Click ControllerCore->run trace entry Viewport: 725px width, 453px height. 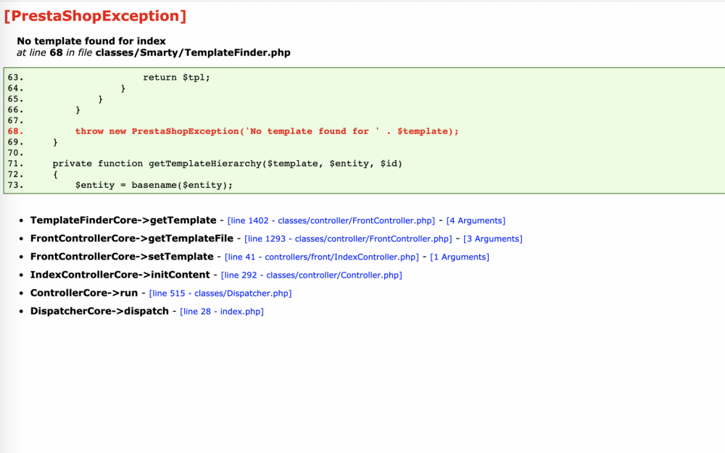pos(84,293)
